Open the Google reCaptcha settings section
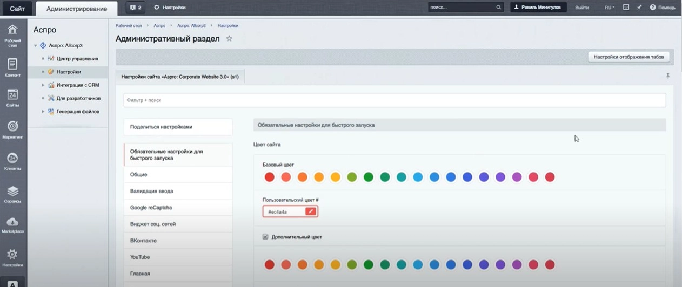The image size is (682, 287). click(x=178, y=208)
